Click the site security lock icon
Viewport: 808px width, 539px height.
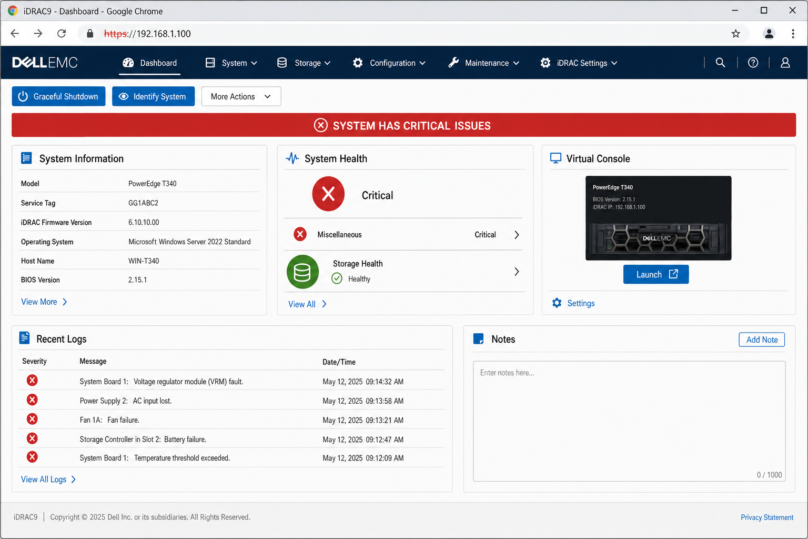pyautogui.click(x=90, y=34)
